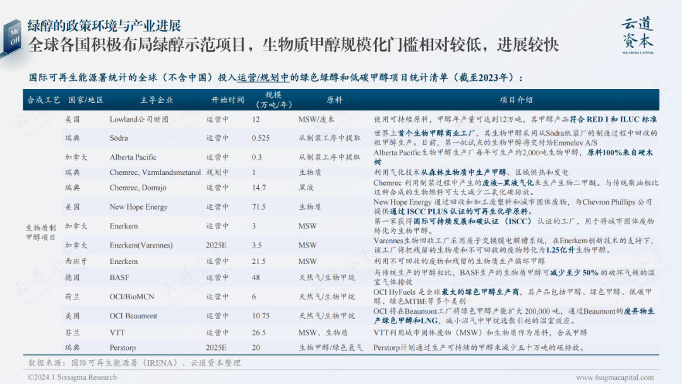The height and width of the screenshot is (384, 682).
Task: Click the 黑液 feedstock cell
Action: tap(306, 188)
